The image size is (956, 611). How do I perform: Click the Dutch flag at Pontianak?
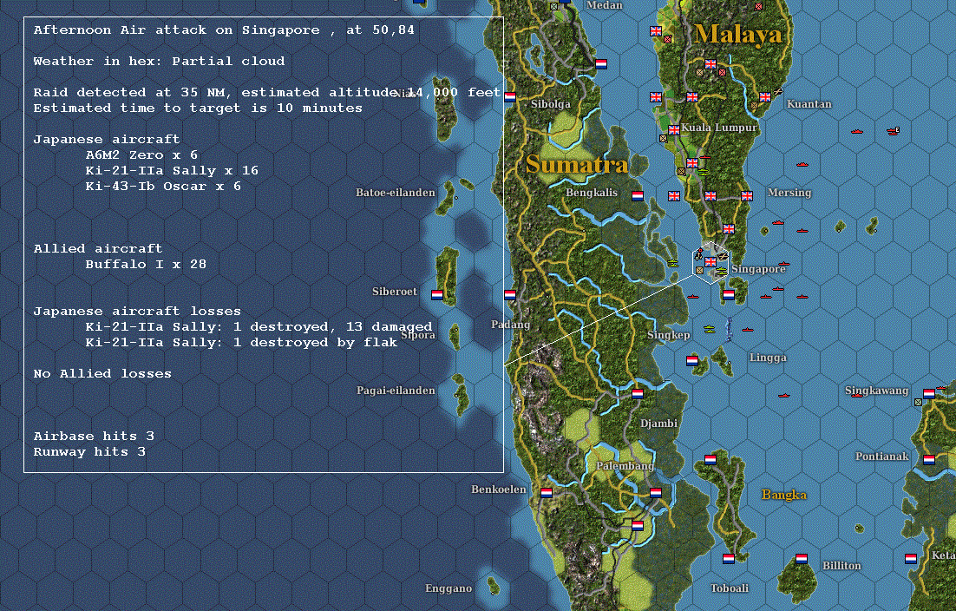click(928, 459)
